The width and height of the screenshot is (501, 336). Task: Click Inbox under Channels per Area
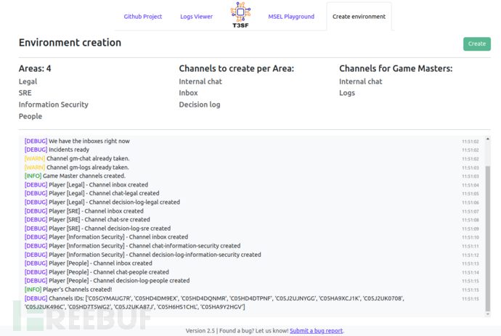click(x=189, y=94)
